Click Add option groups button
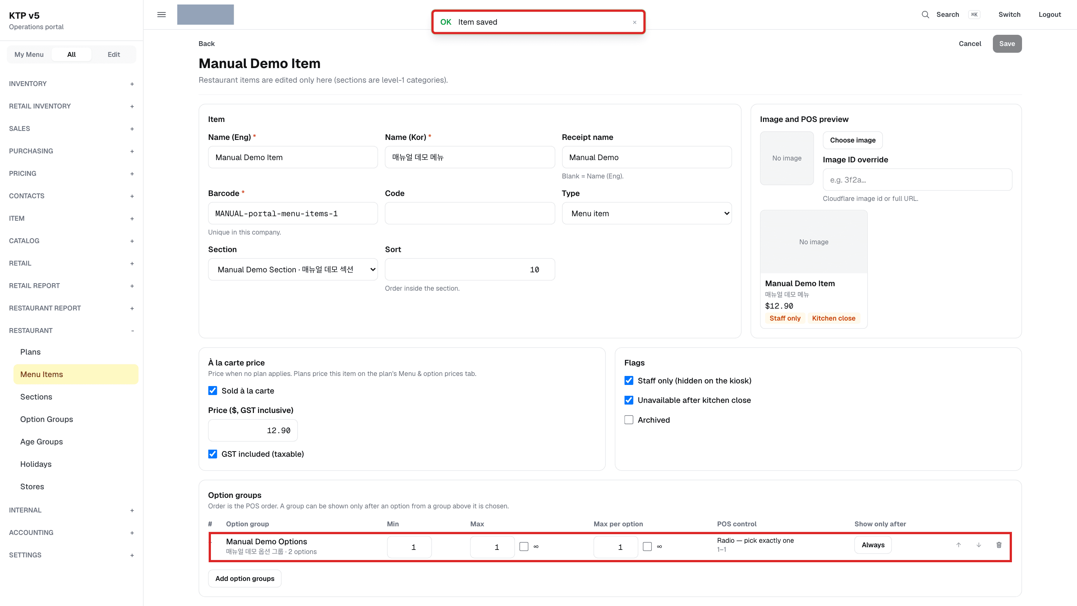This screenshot has width=1077, height=606. (245, 578)
